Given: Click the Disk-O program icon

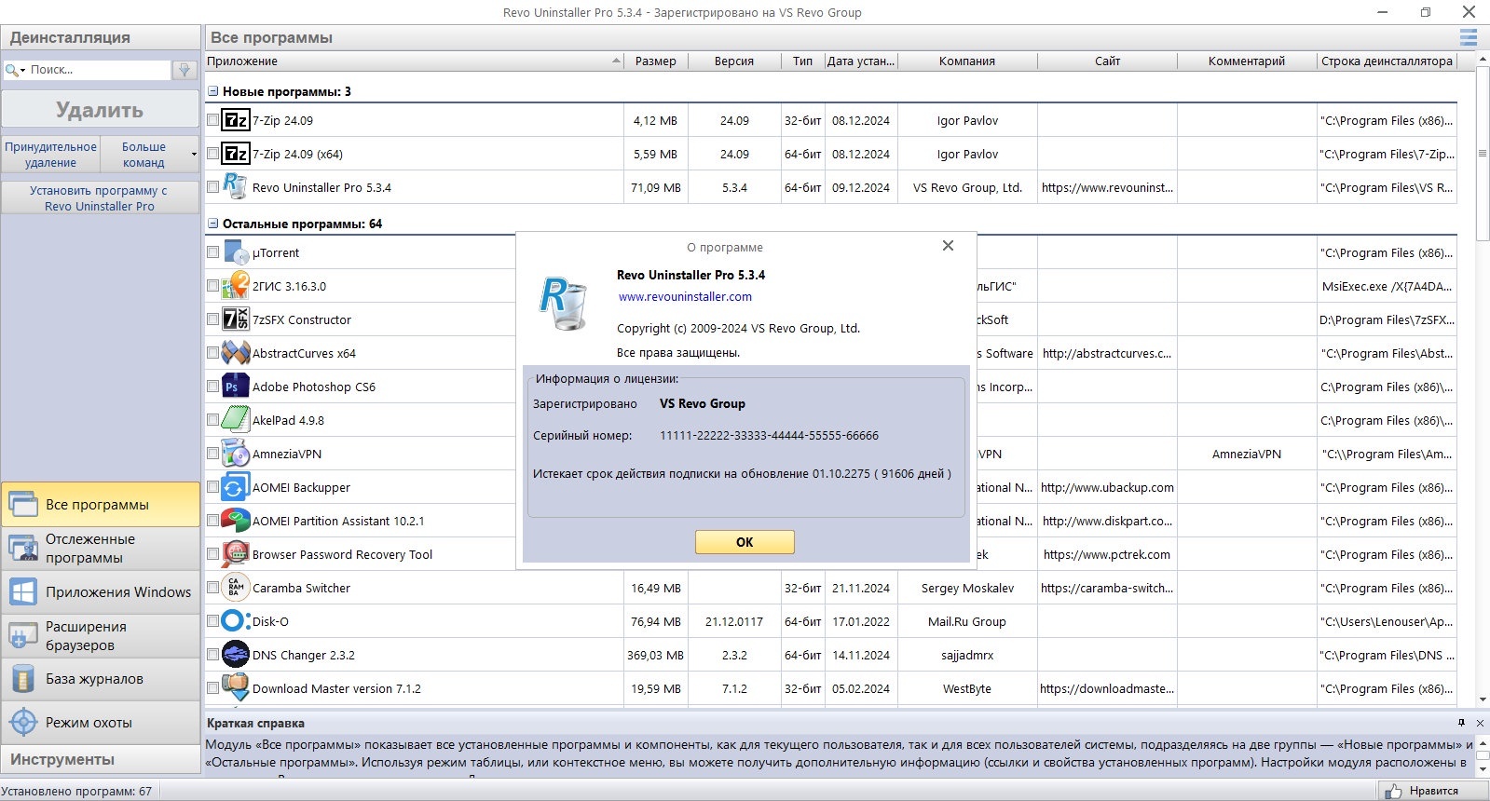Looking at the screenshot, I should [236, 621].
